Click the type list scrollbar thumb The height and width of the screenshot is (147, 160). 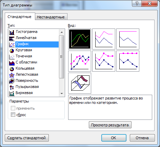pos(62,57)
